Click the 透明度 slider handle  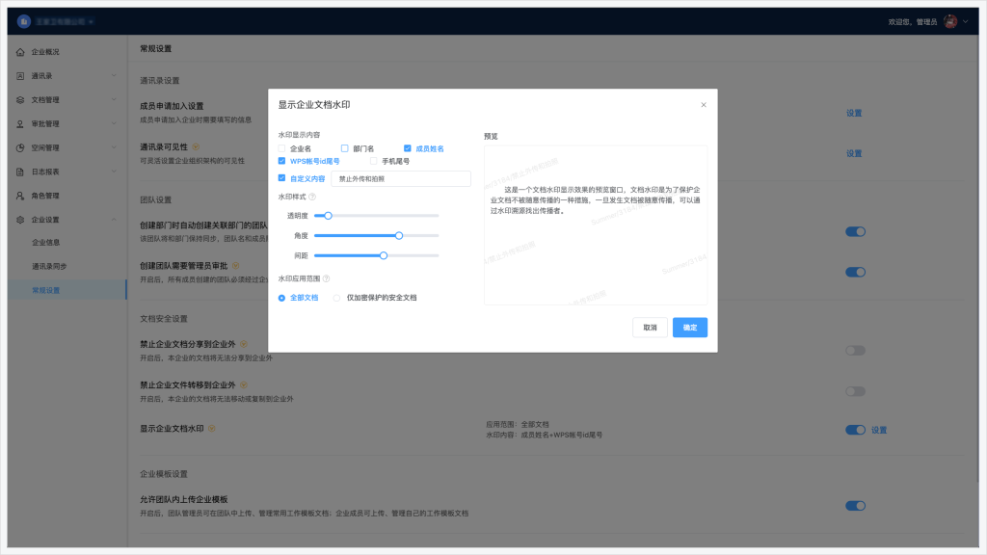coord(329,216)
